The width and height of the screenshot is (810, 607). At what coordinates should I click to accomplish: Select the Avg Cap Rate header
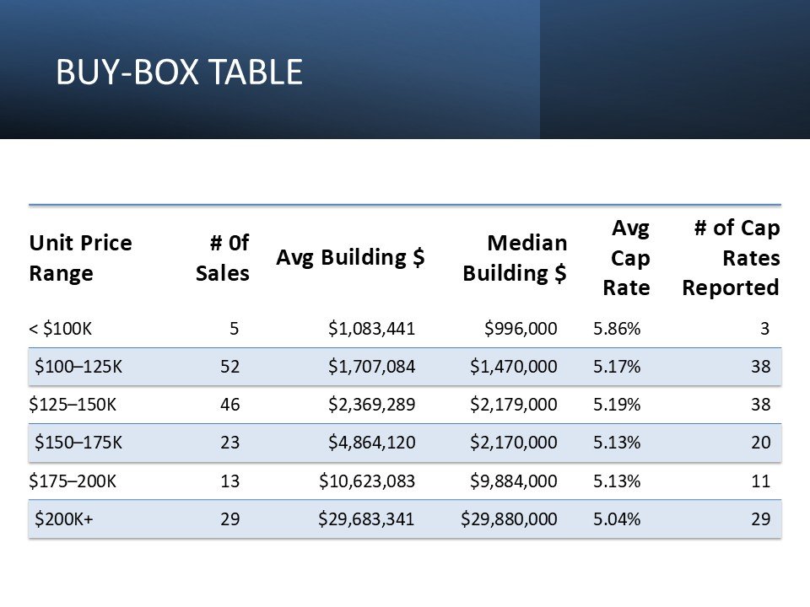[626, 258]
